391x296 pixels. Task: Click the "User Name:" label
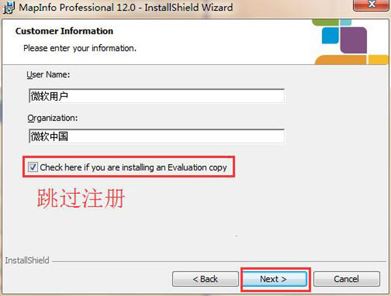coord(48,74)
